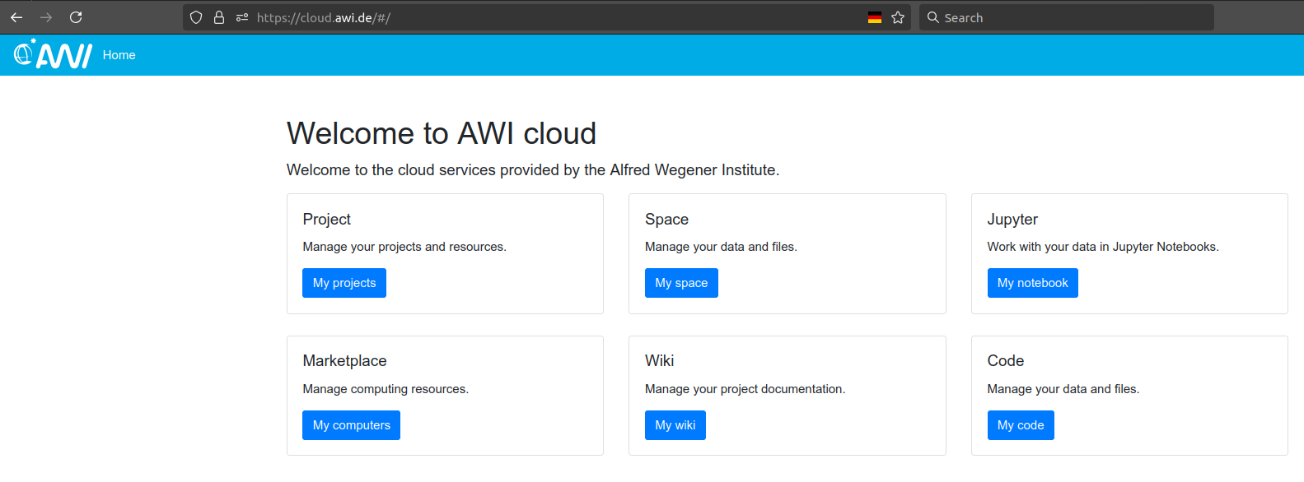
Task: Focus the browser Search field
Action: point(1071,17)
